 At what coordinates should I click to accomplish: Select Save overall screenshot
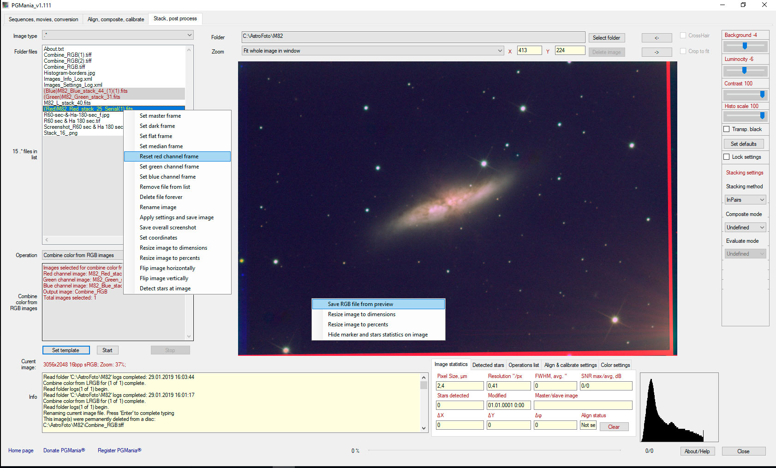pyautogui.click(x=178, y=228)
